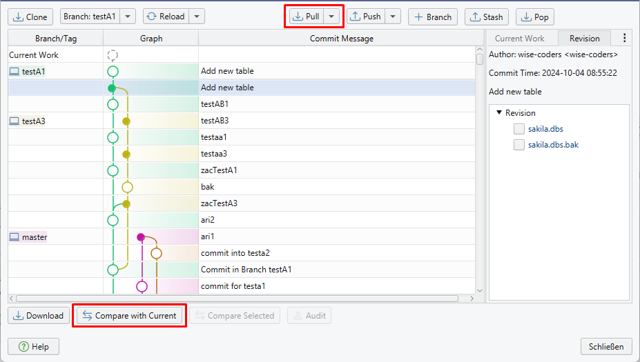Click the Graph column header
640x362 pixels.
(151, 39)
